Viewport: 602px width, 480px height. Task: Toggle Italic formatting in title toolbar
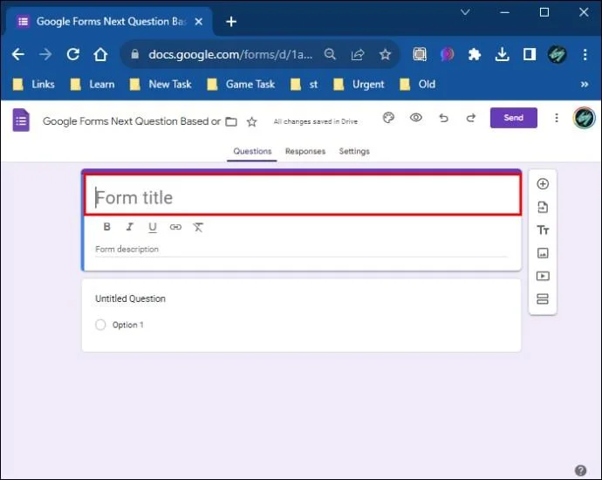pos(130,227)
